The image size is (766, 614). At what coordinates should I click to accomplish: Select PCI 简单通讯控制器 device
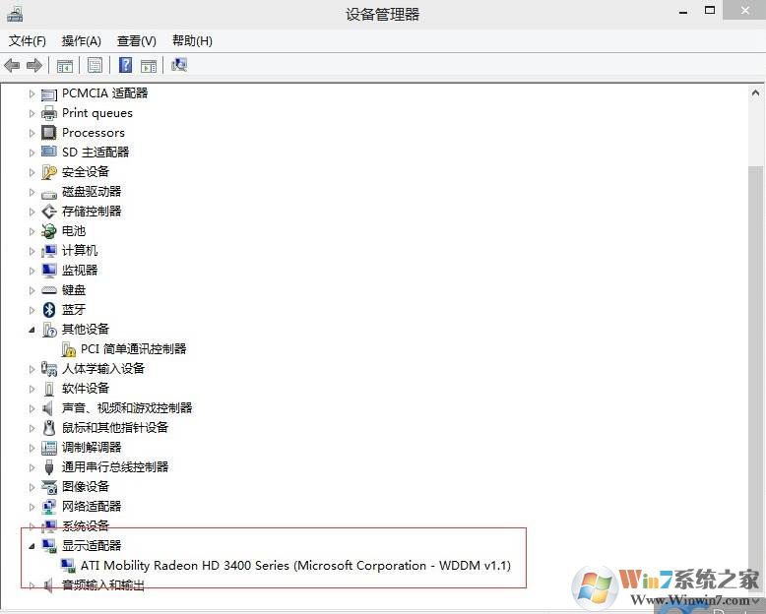point(133,348)
